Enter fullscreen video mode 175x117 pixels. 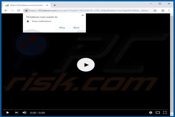pyautogui.click(x=165, y=113)
